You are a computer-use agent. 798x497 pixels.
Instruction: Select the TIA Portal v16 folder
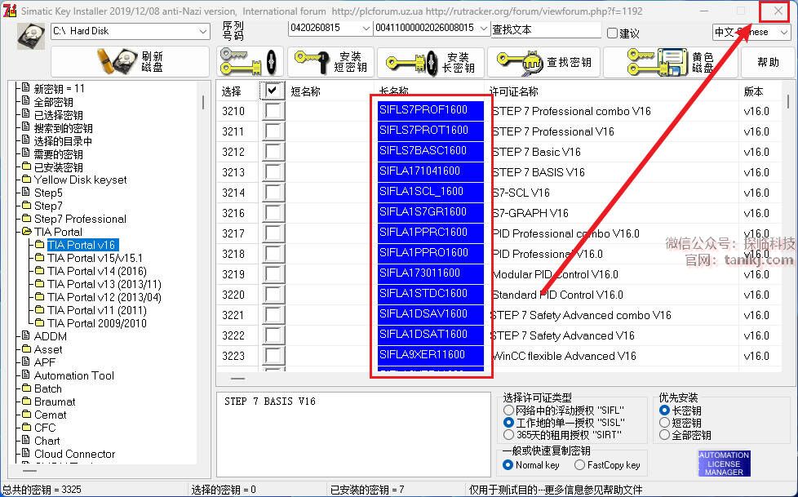pyautogui.click(x=82, y=245)
